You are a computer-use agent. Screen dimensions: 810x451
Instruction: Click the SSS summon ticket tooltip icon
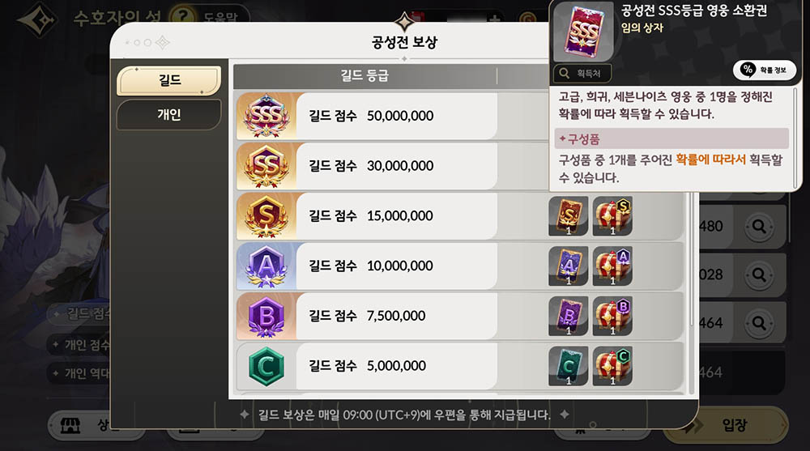(x=583, y=32)
